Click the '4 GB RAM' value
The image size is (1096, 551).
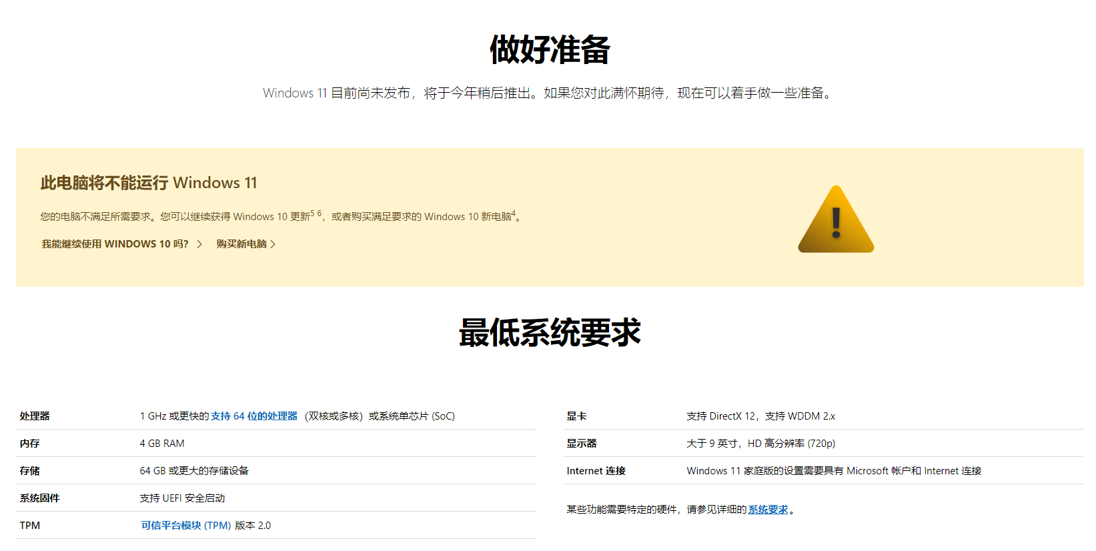coord(162,444)
